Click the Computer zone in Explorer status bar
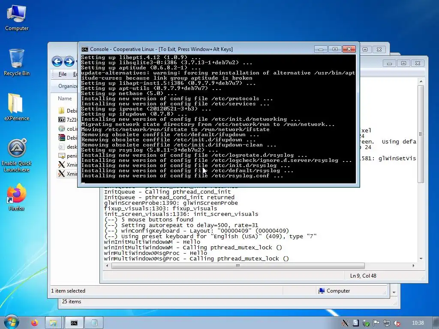Screen dimensions: 439x329 coord(334,291)
